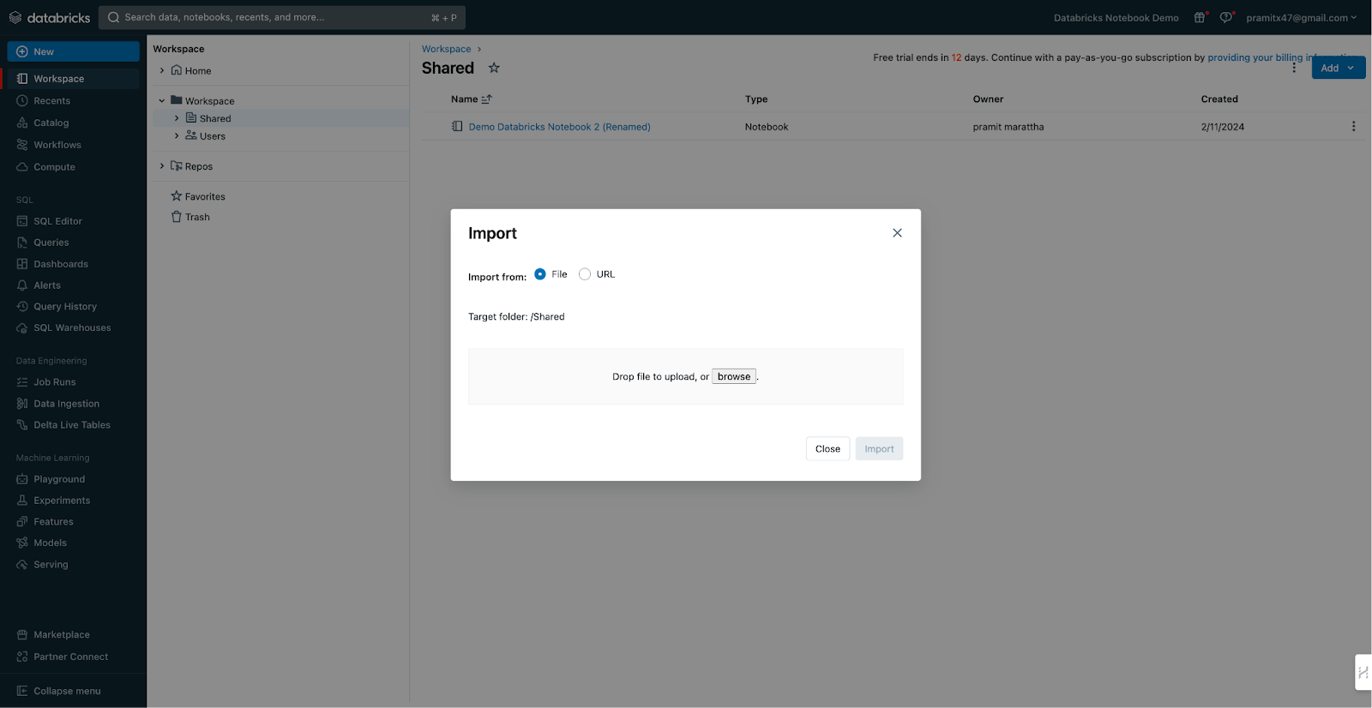Expand the Shared folder chevron
This screenshot has width=1372, height=708.
[177, 118]
